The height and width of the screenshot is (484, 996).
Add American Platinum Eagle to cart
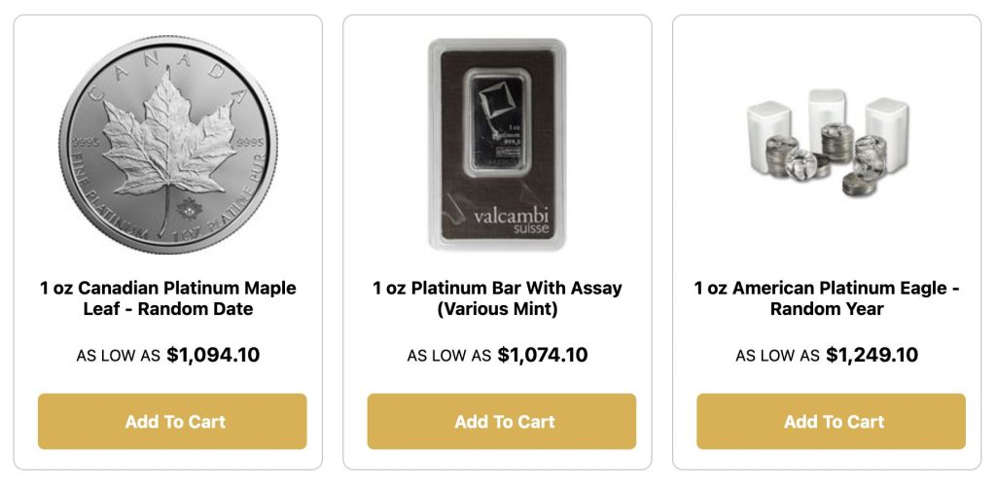(831, 421)
